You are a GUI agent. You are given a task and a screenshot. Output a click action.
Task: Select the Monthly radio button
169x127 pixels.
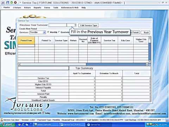click(48, 32)
